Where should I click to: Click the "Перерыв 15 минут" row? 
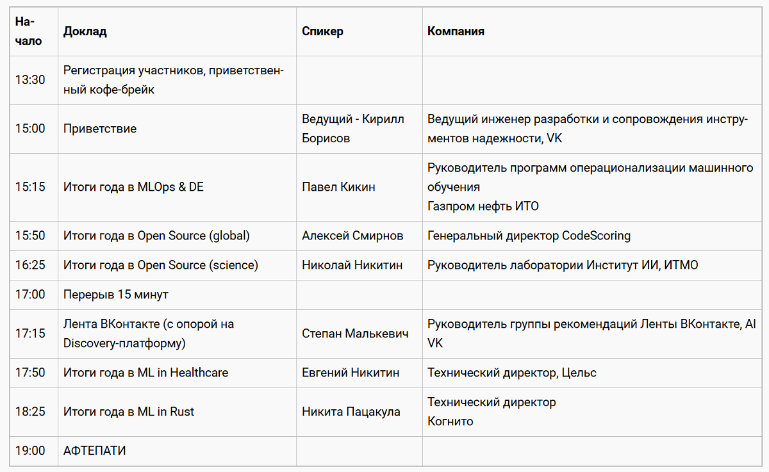[115, 295]
